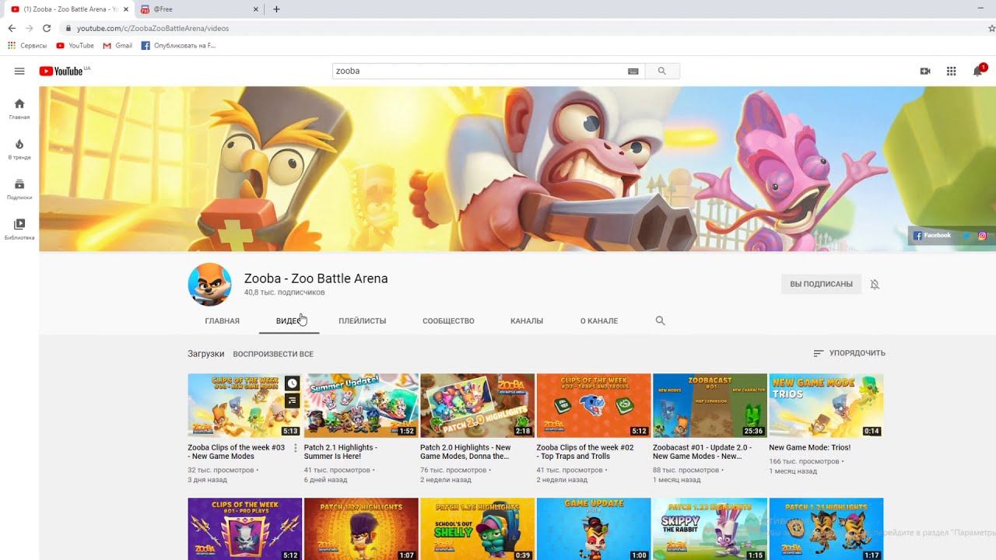Open Patch 2.1 Highlights video title
The image size is (996, 560).
click(x=341, y=452)
